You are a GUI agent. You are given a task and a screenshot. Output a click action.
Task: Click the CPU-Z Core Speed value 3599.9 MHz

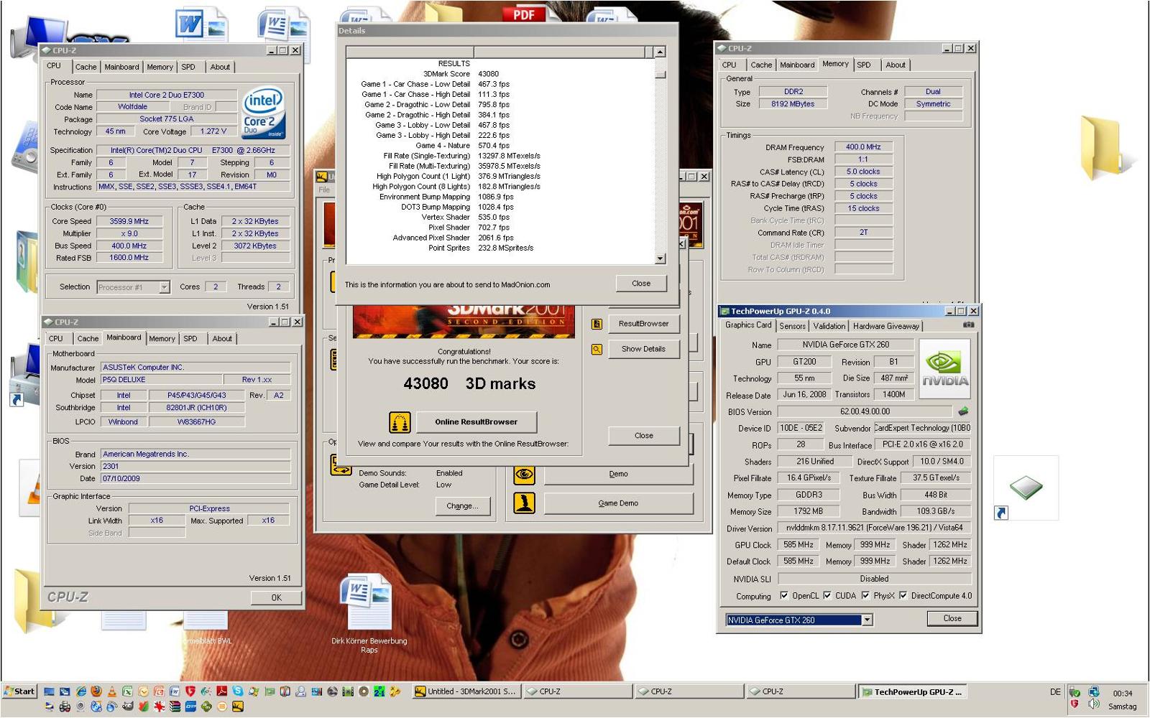[129, 221]
